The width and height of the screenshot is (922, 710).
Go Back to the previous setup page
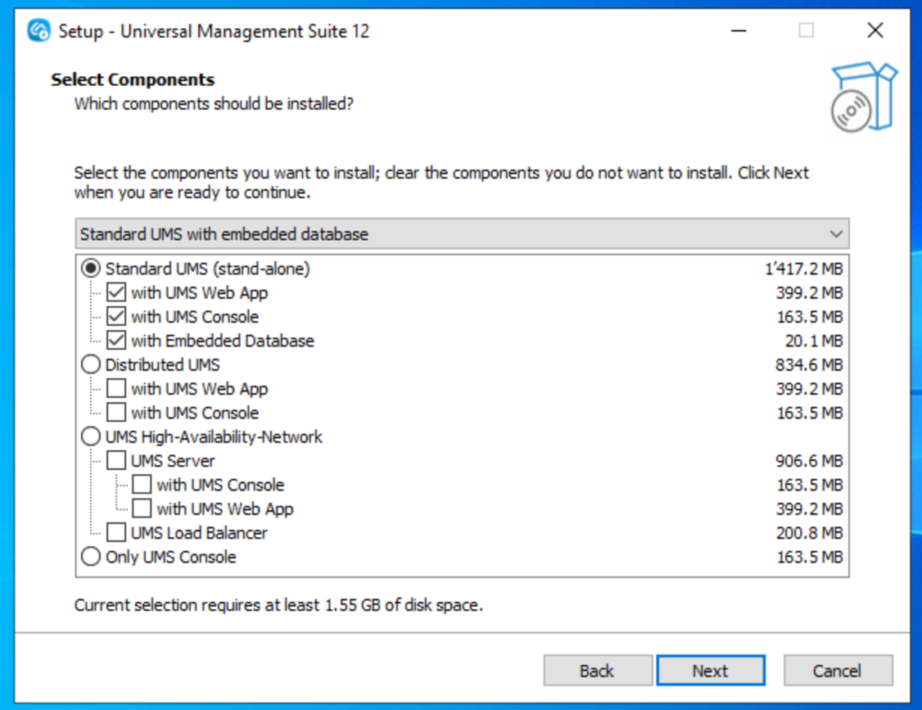point(597,670)
